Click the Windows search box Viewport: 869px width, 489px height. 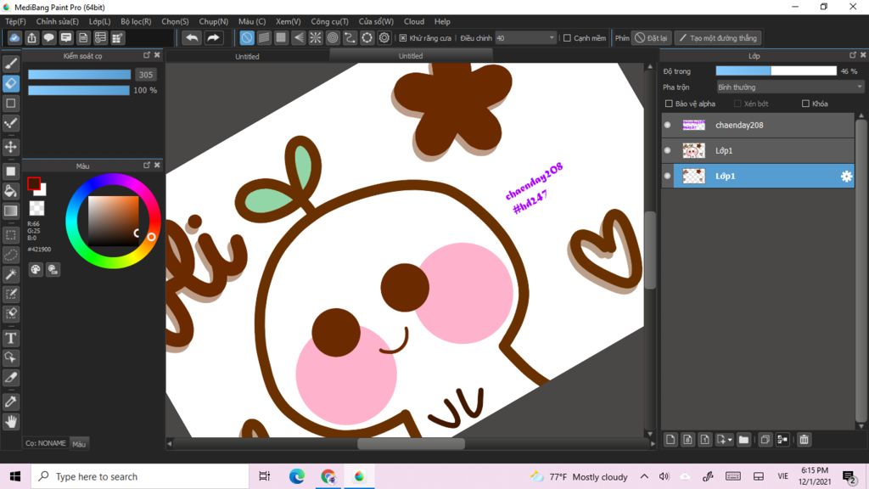[140, 476]
